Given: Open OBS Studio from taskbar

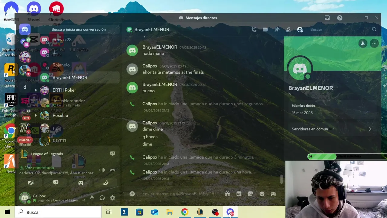Looking at the screenshot, I should pyautogui.click(x=215, y=212).
